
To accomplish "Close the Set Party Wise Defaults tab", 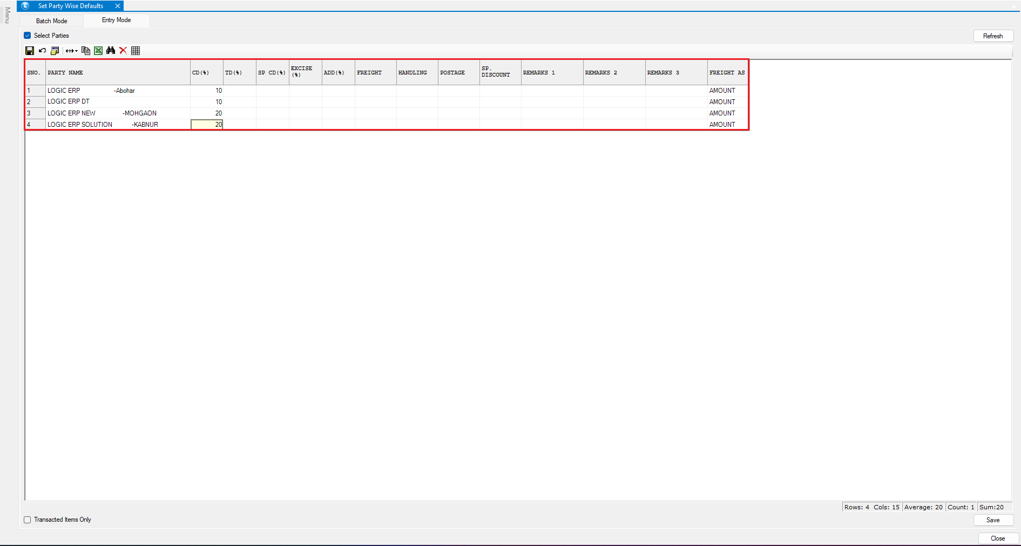I will (x=118, y=6).
